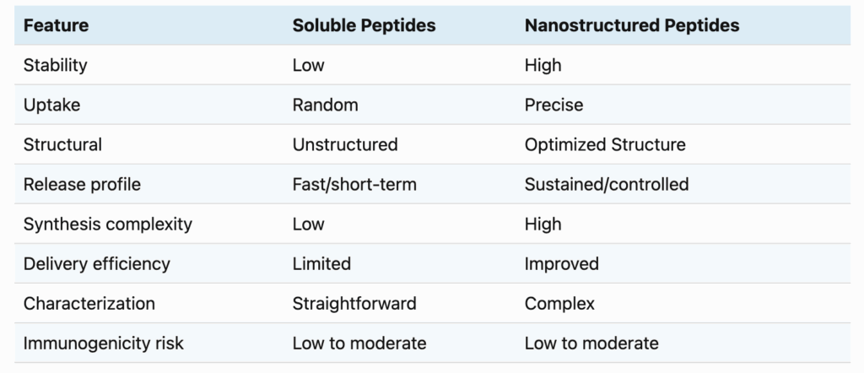This screenshot has height=373, width=864.
Task: Select the Structural row label
Action: (x=62, y=144)
